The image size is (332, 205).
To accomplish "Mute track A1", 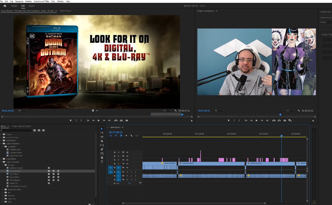I will coord(127,172).
